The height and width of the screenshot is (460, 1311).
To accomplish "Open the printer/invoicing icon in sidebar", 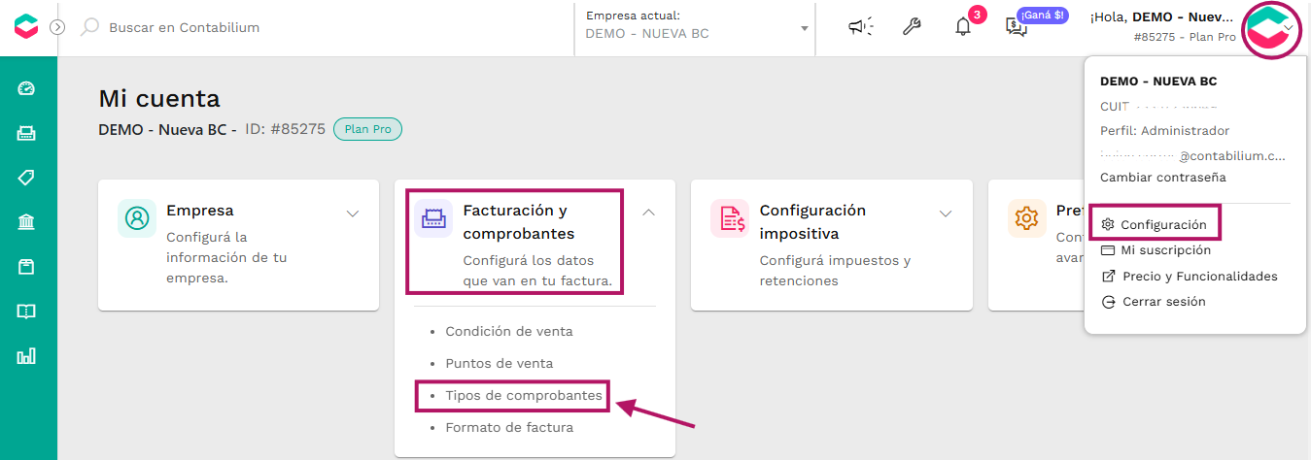I will click(x=26, y=133).
